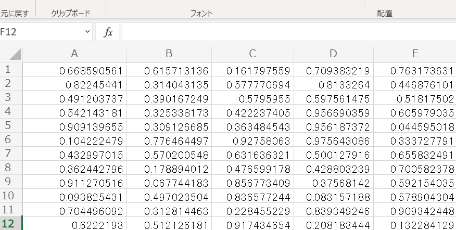Screen dimensions: 456x230
Task: Select row 5 header
Action: click(x=11, y=125)
